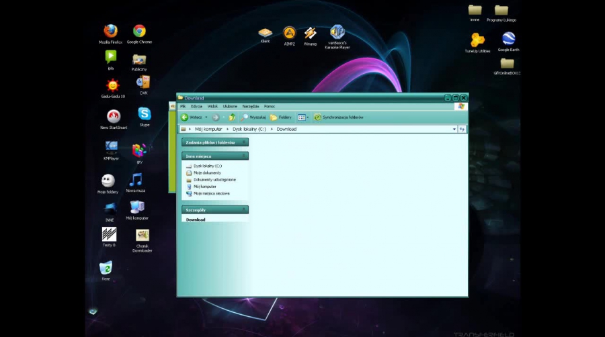Screen dimensions: 605x337
Task: Toggle the Foldery pane button
Action: pyautogui.click(x=281, y=117)
